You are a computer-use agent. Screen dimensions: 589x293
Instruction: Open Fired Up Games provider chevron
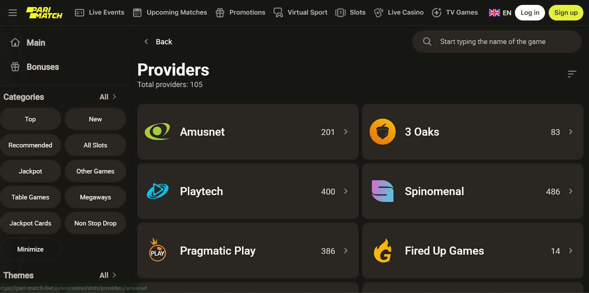tap(571, 251)
